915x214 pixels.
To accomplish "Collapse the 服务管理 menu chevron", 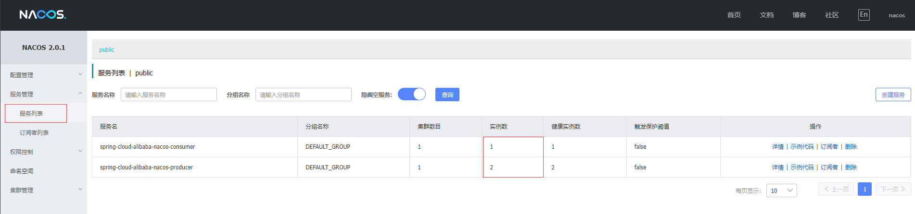I will (80, 93).
